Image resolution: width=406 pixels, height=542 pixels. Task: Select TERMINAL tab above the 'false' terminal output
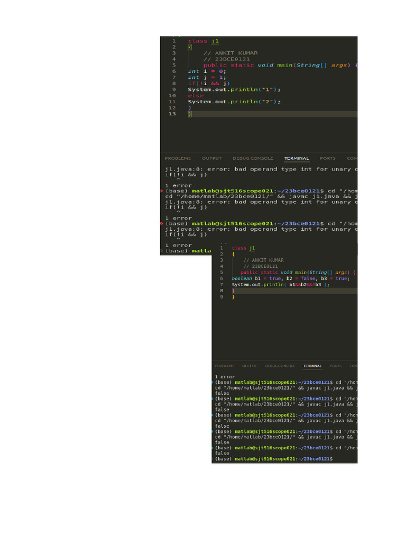tap(312, 366)
